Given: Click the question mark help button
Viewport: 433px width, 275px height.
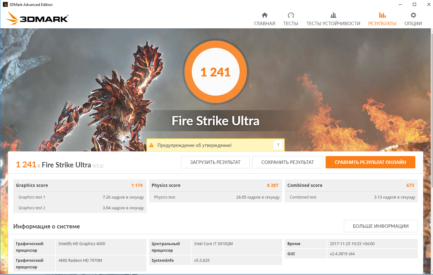Looking at the screenshot, I should click(x=278, y=145).
